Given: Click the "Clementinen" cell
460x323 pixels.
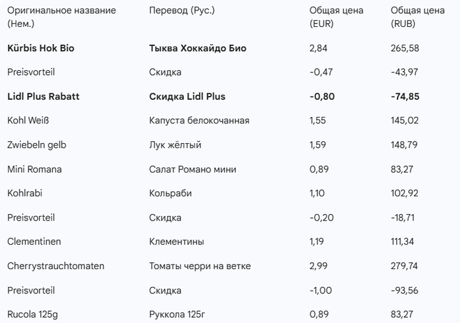Looking at the screenshot, I should pos(34,242).
